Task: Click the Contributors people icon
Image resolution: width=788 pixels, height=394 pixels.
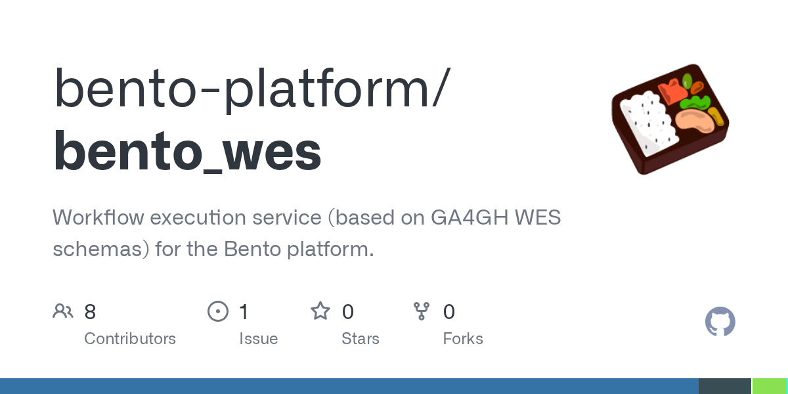Action: coord(63,311)
